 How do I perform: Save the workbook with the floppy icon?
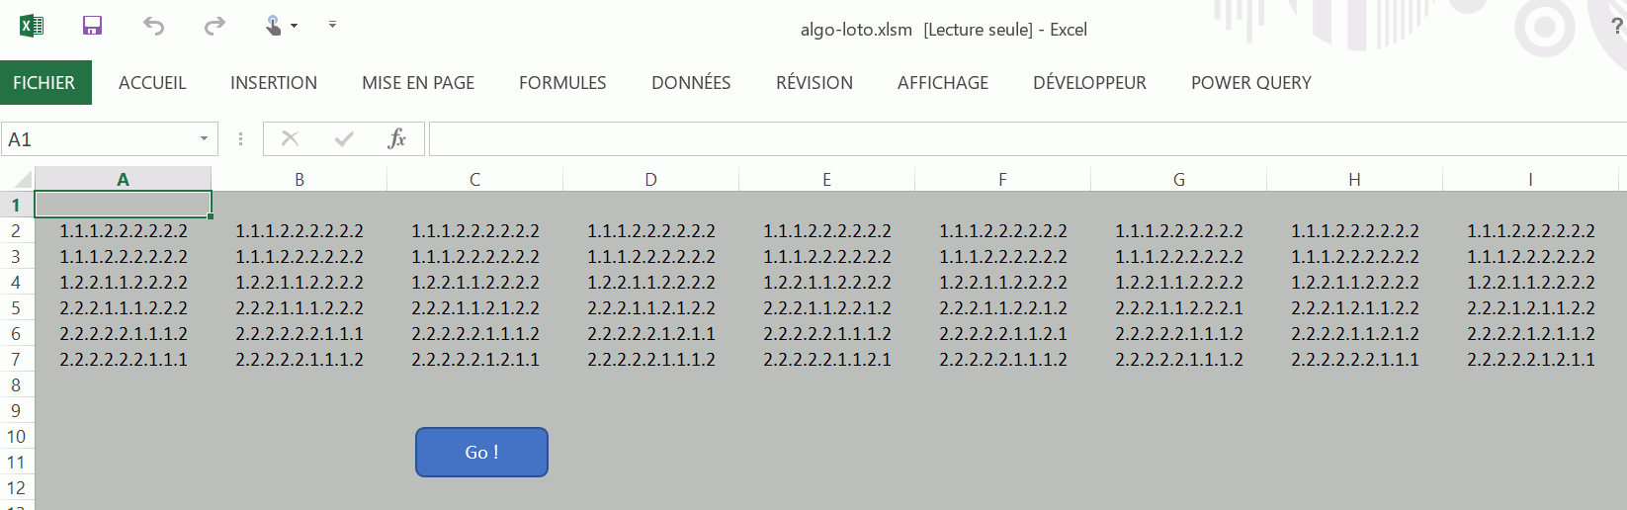[x=92, y=27]
